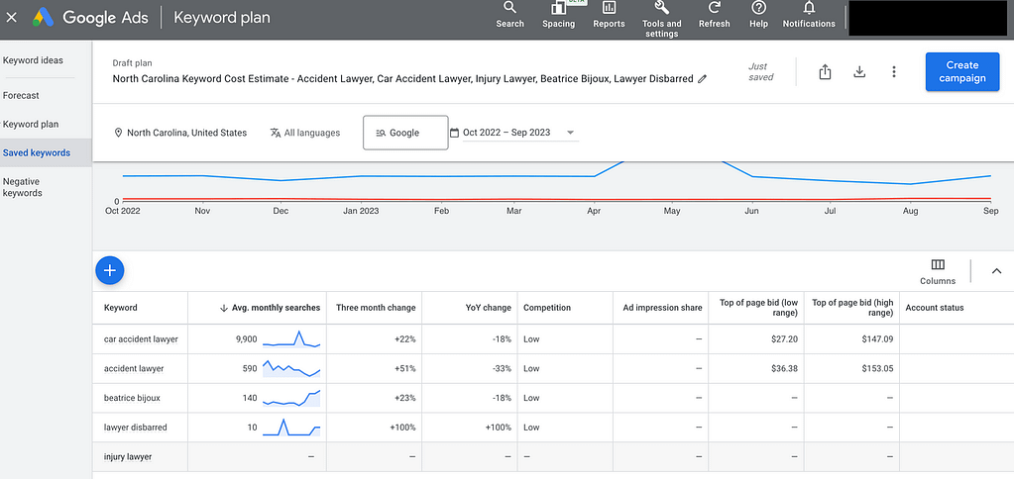Click the Draft plan title text

pyautogui.click(x=132, y=63)
